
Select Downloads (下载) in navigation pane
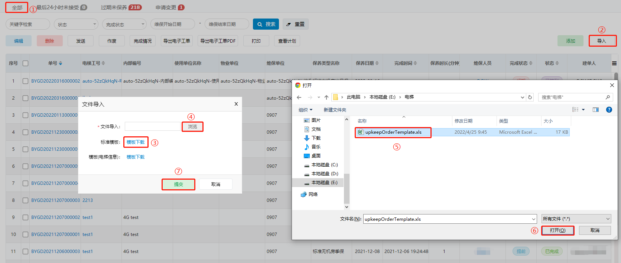coord(312,138)
